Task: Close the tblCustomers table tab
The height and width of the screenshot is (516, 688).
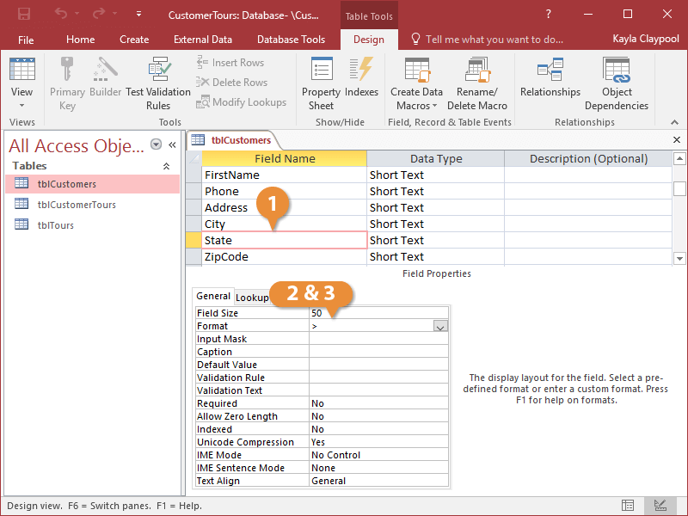Action: 677,140
